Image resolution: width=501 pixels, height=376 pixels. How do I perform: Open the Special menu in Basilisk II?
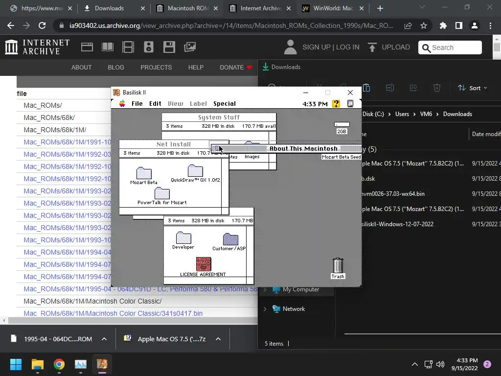point(224,104)
